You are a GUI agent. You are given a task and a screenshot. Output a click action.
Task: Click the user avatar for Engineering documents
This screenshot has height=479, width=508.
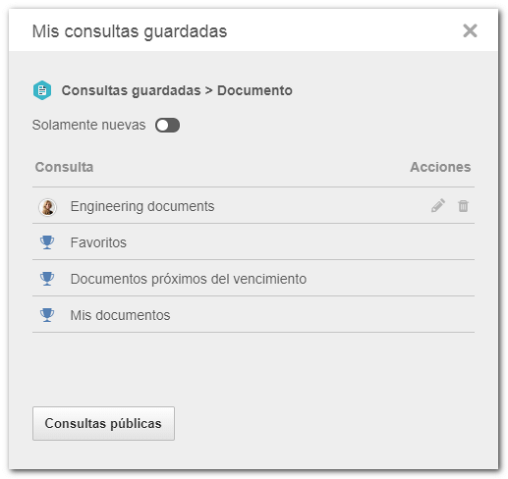click(48, 207)
